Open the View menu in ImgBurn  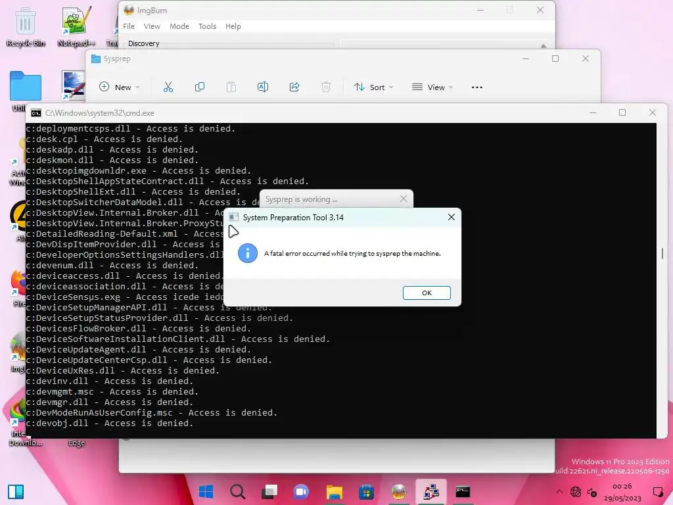click(x=152, y=26)
